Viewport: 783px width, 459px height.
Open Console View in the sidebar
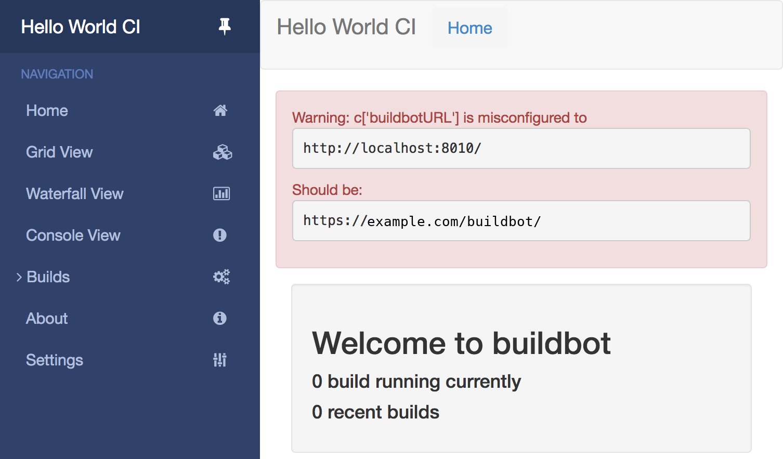(x=73, y=235)
